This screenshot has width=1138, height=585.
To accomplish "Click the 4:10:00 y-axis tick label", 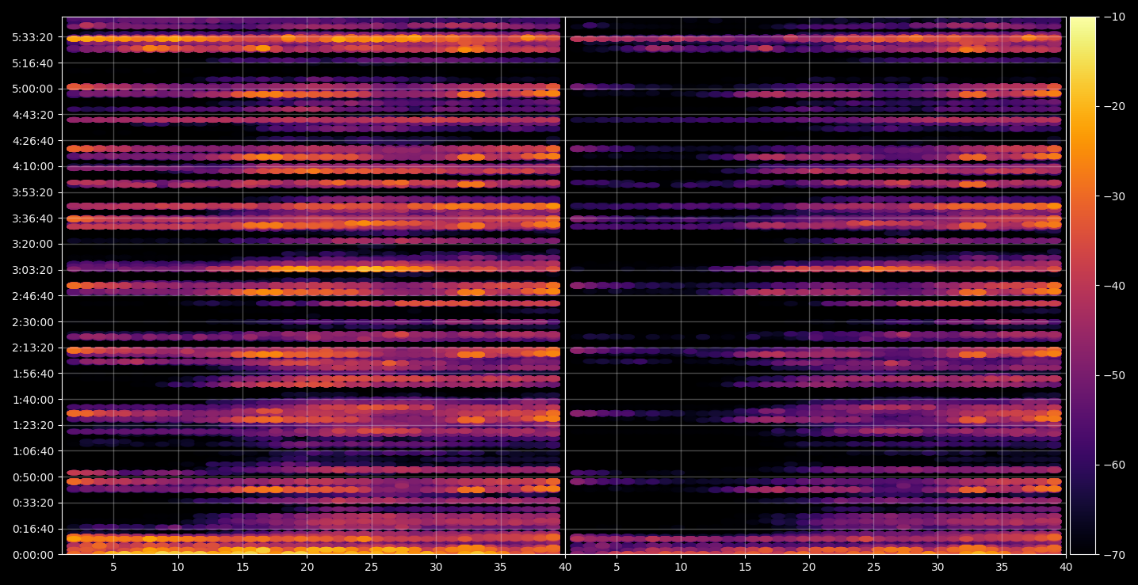I will click(x=34, y=166).
